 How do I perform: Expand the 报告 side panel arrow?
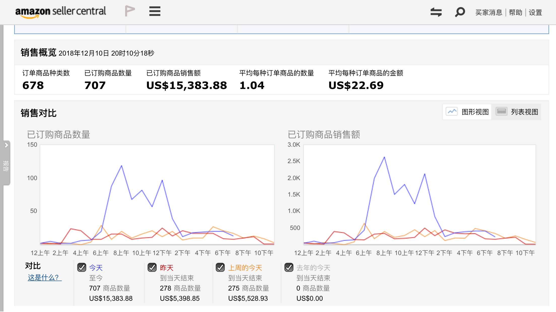[x=6, y=145]
